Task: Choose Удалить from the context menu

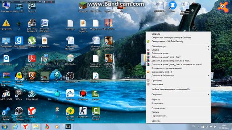Action: (x=178, y=112)
